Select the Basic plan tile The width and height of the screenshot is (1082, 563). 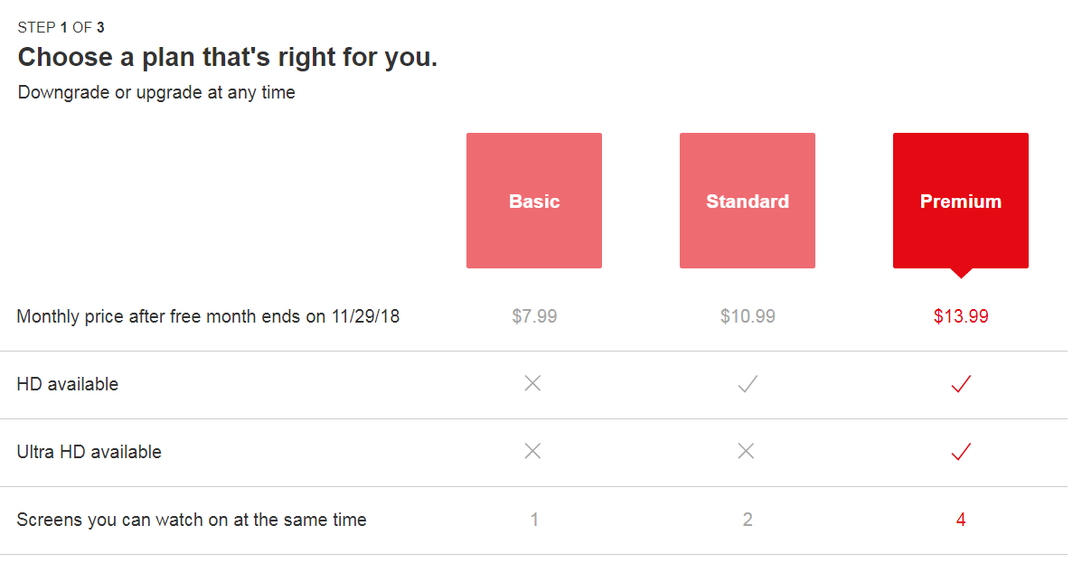pyautogui.click(x=534, y=201)
